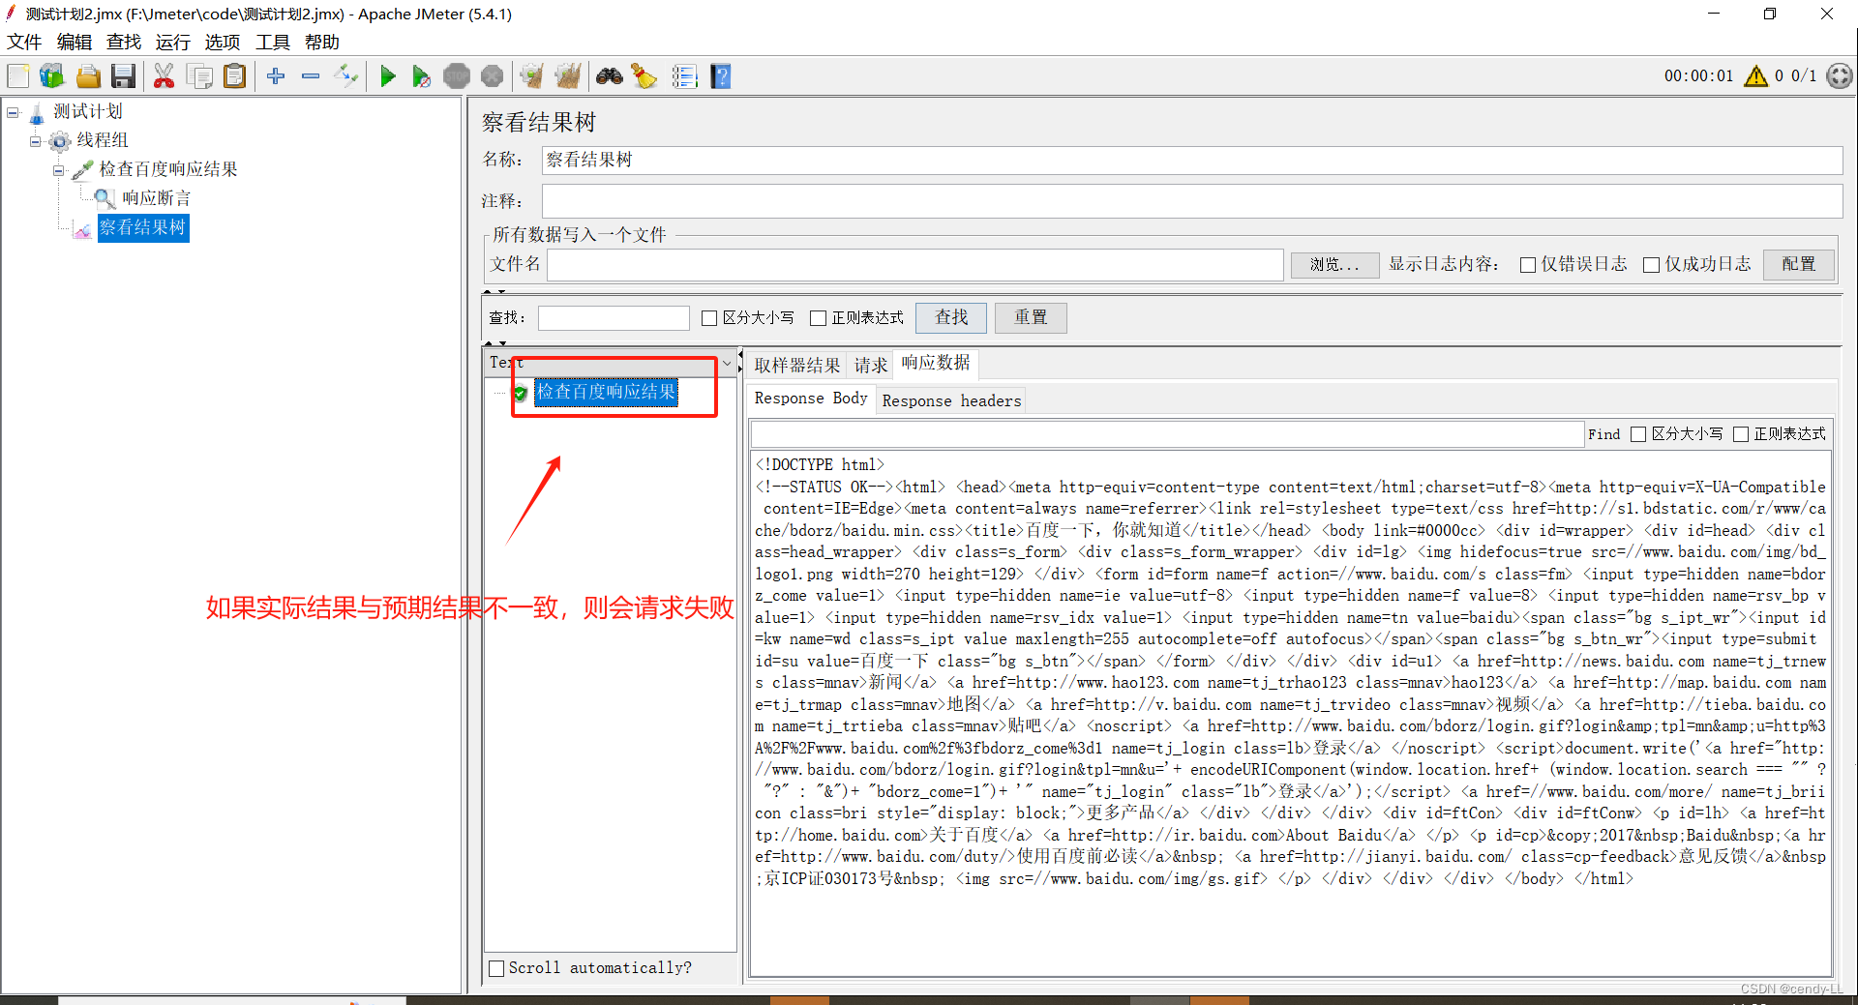Collapse the 线程组 tree node
The width and height of the screenshot is (1858, 1005).
pos(36,141)
